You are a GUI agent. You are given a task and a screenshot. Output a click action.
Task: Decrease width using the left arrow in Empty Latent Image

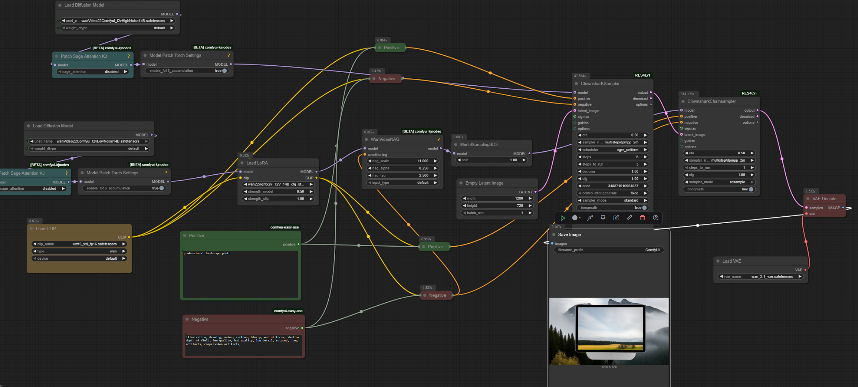tap(464, 198)
